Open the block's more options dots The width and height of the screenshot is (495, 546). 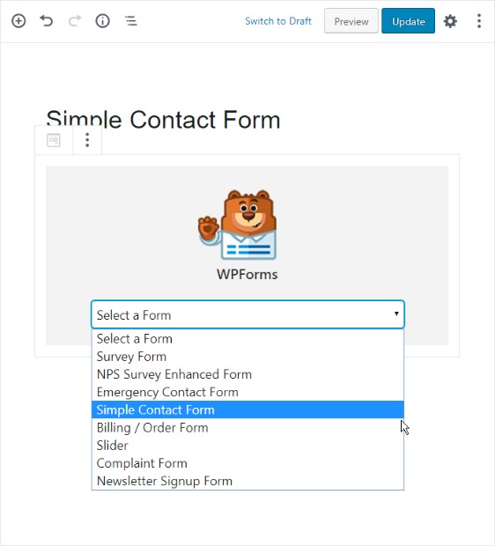click(x=87, y=140)
